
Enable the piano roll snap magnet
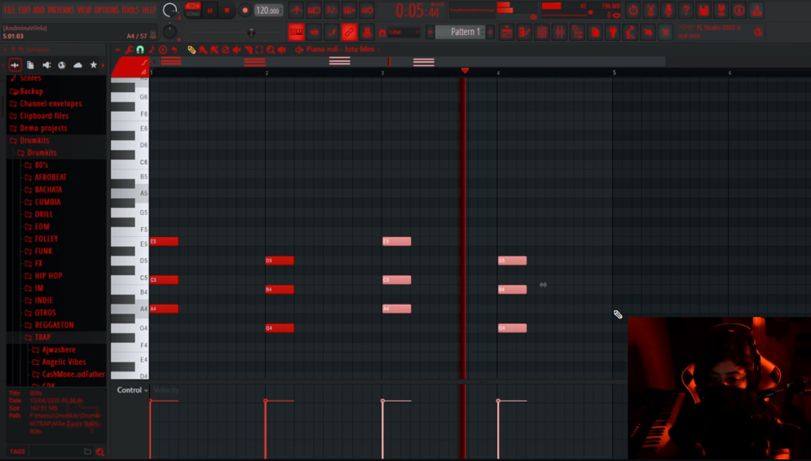[x=140, y=50]
